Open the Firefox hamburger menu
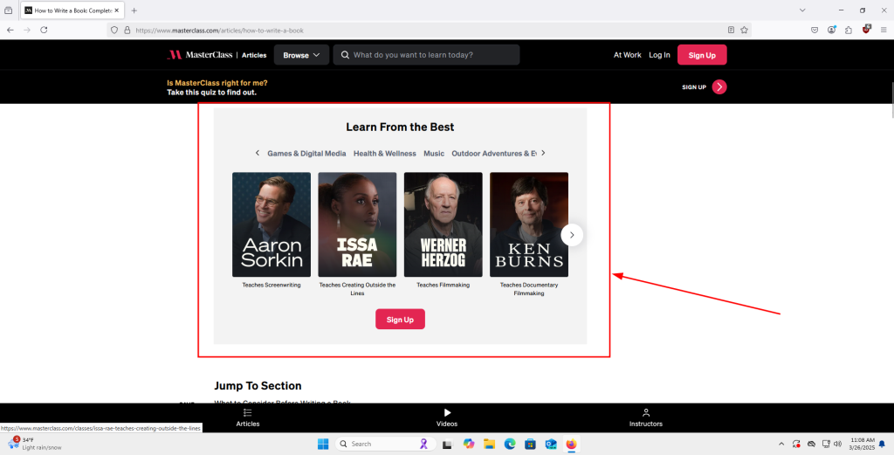Viewport: 894px width, 455px height. click(x=884, y=31)
